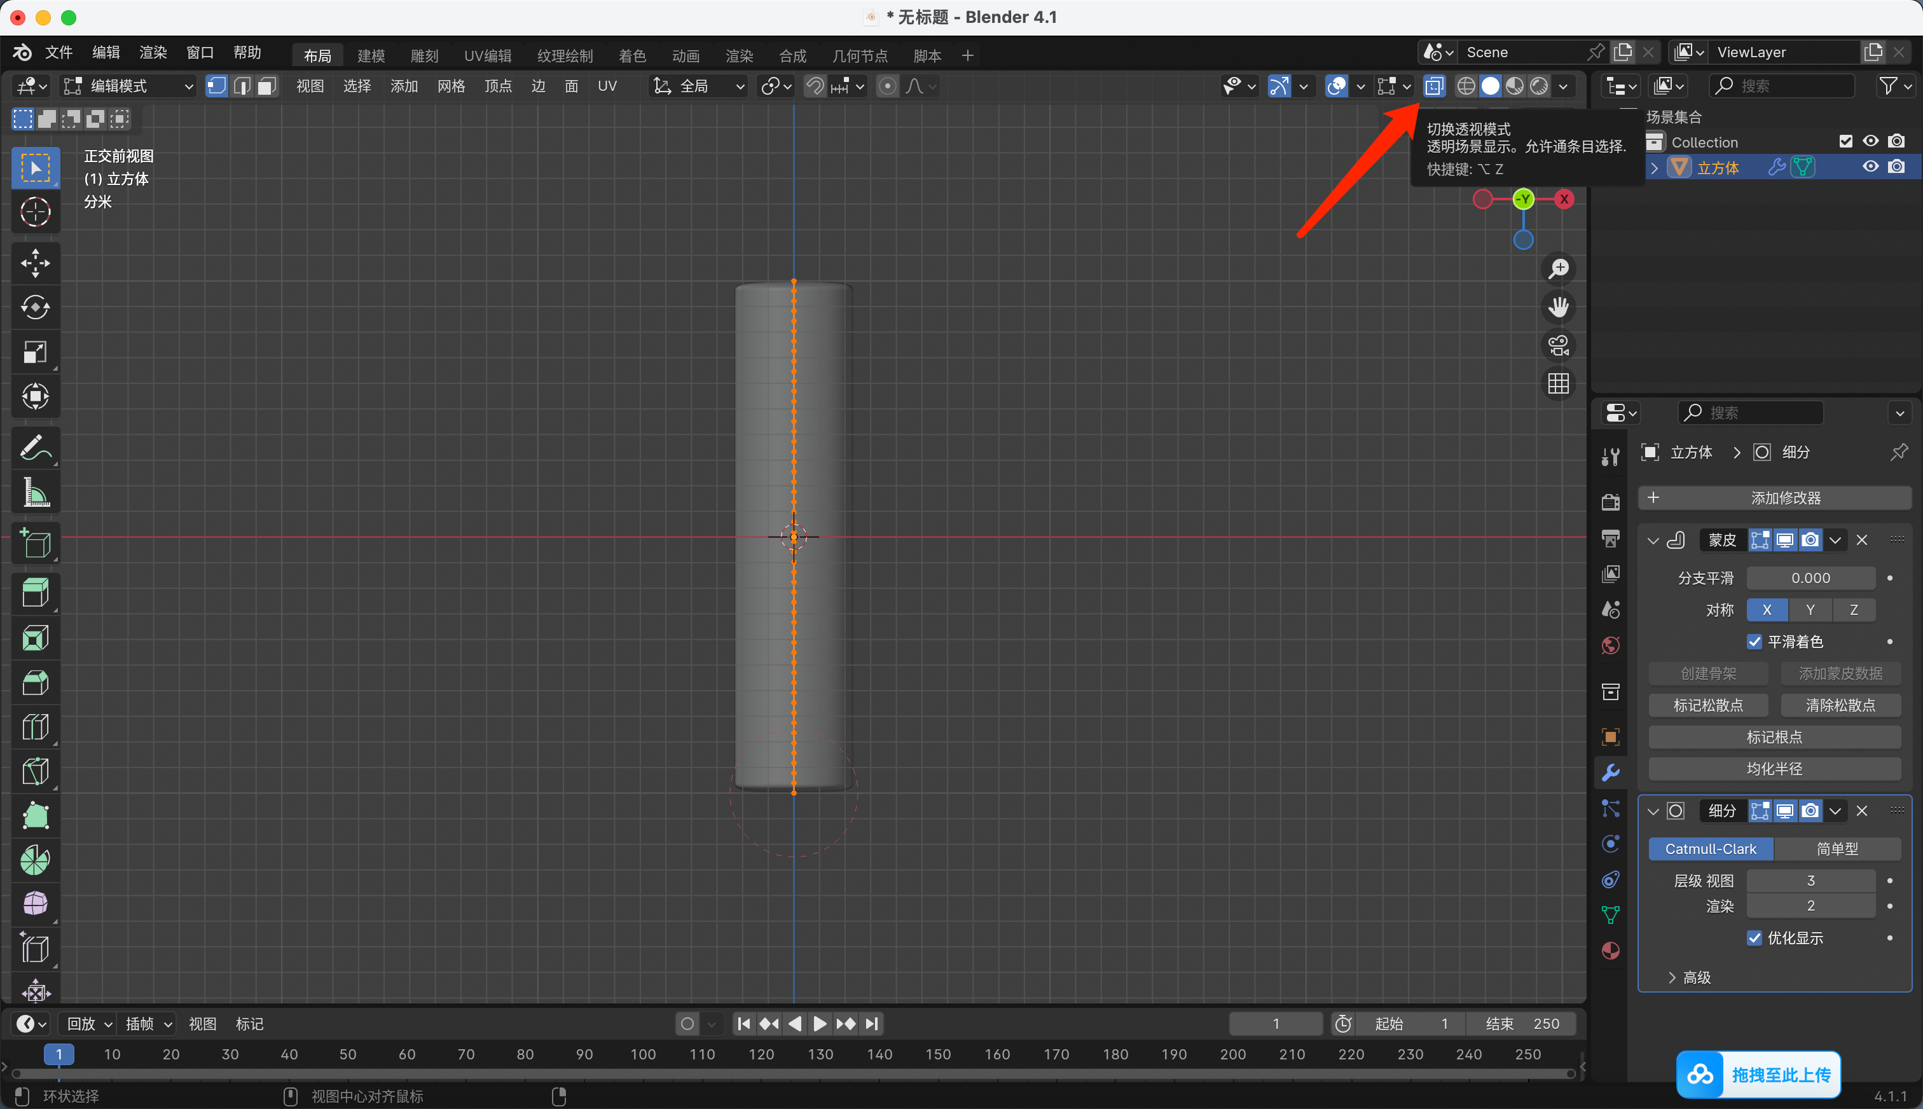Viewport: 1923px width, 1109px height.
Task: Click the 添加修改器 button
Action: click(x=1774, y=498)
